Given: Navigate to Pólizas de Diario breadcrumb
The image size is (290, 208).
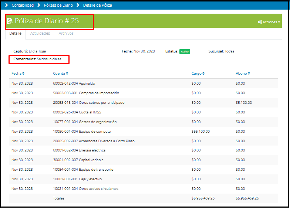Looking at the screenshot, I should click(58, 5).
